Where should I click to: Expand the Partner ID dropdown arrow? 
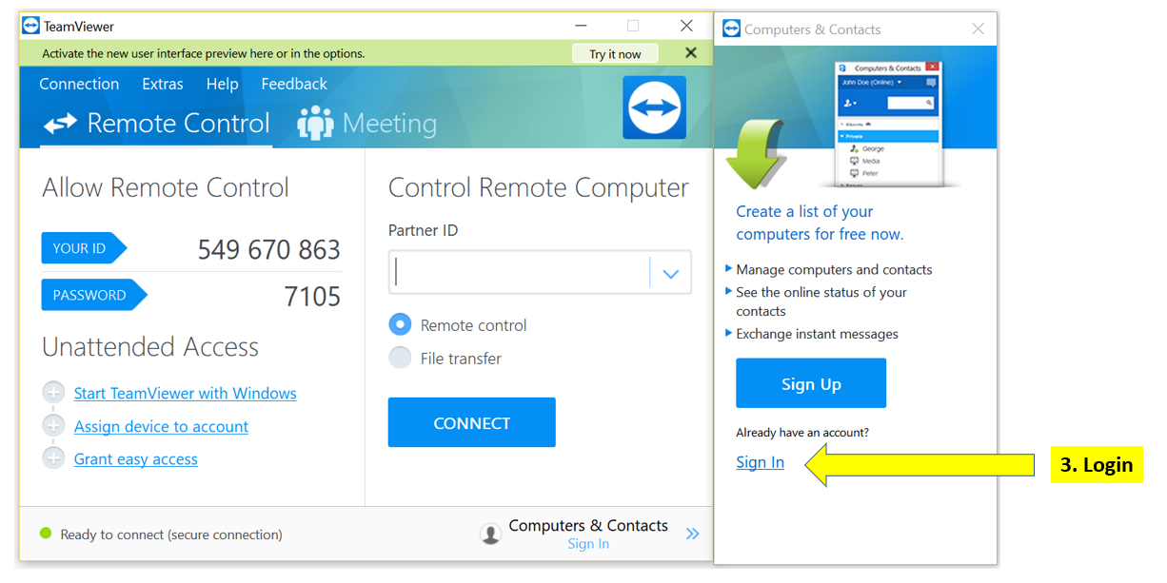(670, 274)
